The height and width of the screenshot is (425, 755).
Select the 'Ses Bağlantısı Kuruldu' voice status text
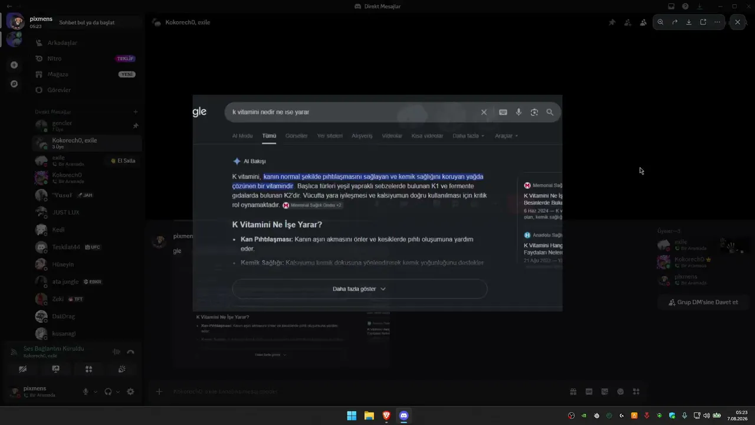point(54,349)
